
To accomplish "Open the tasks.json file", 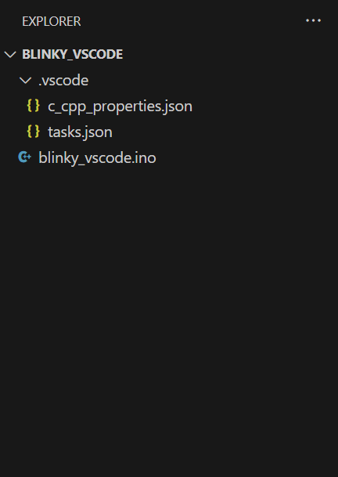I will click(x=80, y=132).
